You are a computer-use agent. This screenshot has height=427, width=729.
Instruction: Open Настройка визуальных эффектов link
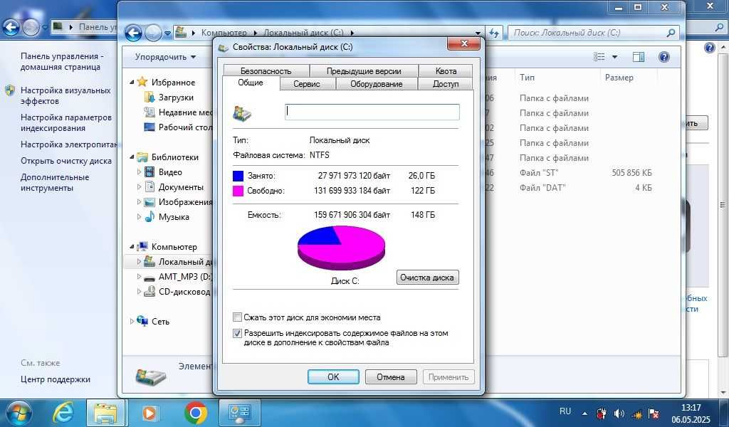(x=65, y=95)
